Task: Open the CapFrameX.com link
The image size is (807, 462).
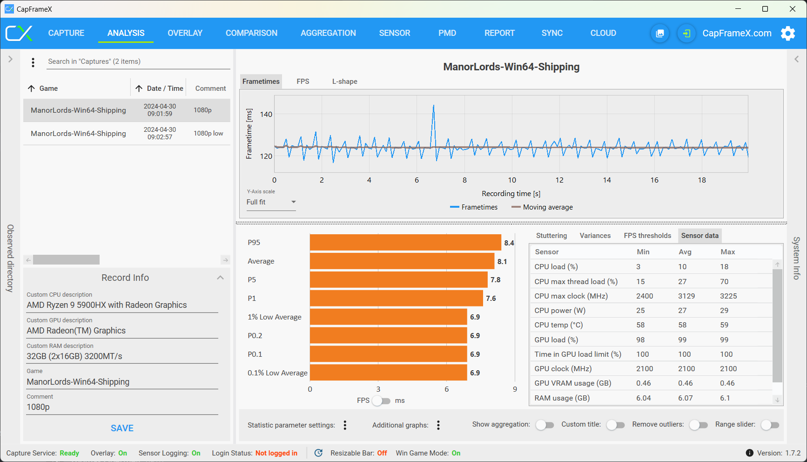Action: pos(737,33)
